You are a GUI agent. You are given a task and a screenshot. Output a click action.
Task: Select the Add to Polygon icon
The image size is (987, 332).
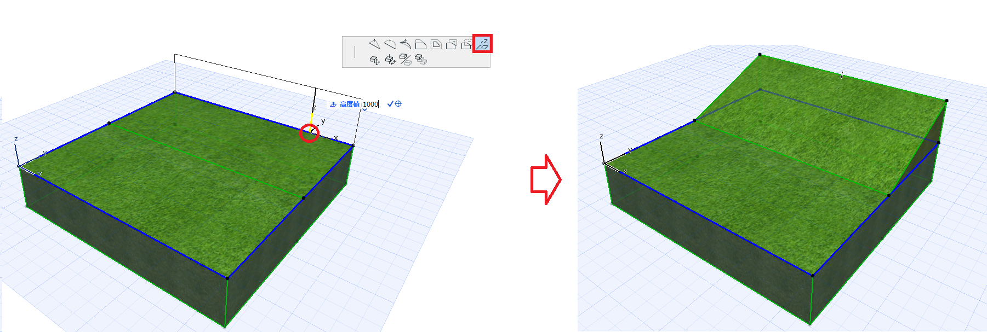click(x=452, y=44)
